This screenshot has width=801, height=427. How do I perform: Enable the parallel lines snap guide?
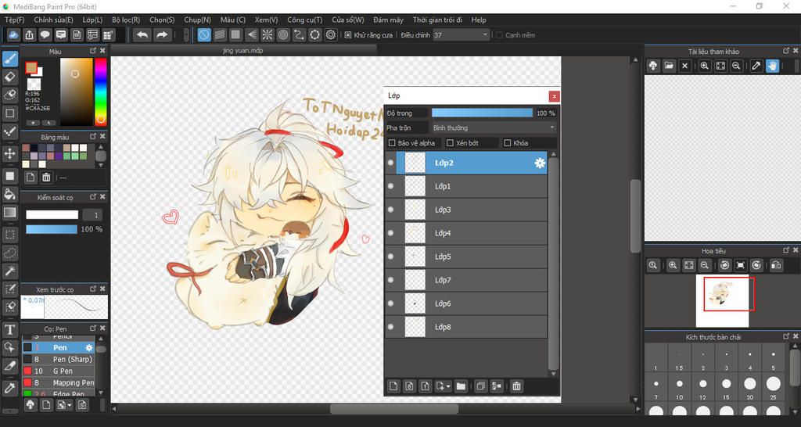point(220,34)
